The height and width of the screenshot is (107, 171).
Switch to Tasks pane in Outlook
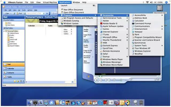pyautogui.click(x=14, y=77)
